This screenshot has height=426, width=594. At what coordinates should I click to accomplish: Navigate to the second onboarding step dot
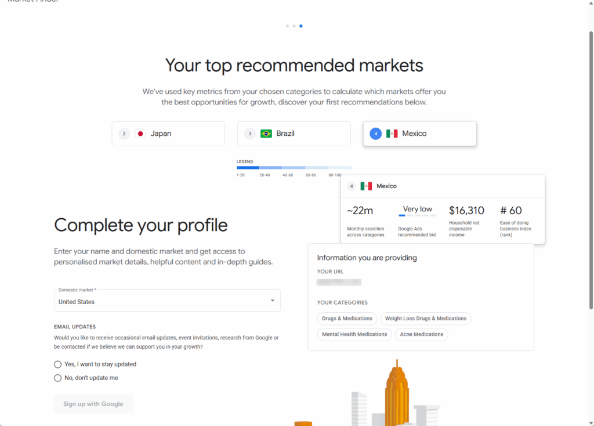tap(294, 26)
